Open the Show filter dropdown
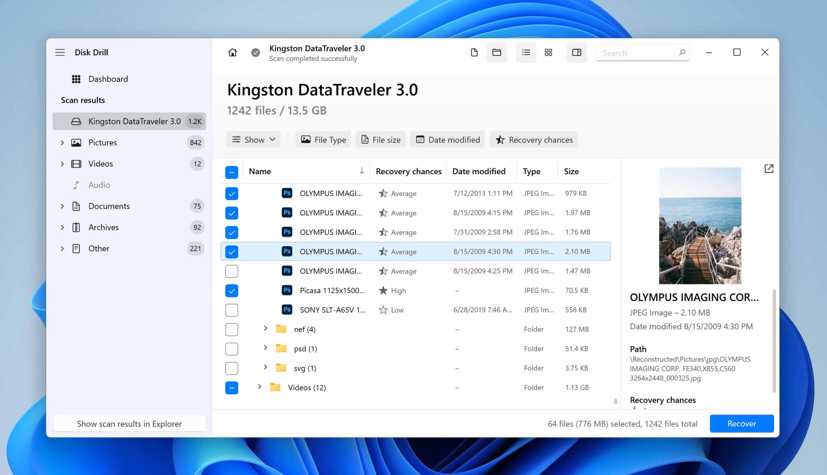Viewport: 827px width, 475px height. pos(253,139)
